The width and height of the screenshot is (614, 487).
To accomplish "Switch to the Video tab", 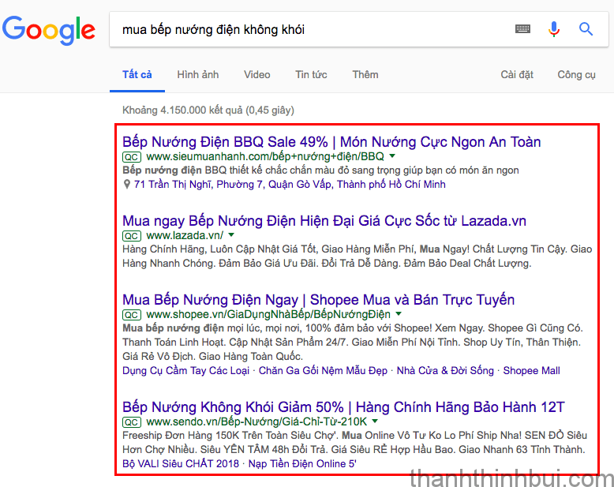I will 256,75.
